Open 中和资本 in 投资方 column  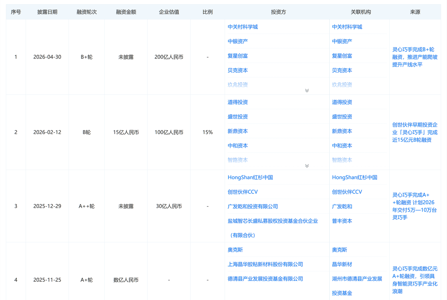point(238,146)
